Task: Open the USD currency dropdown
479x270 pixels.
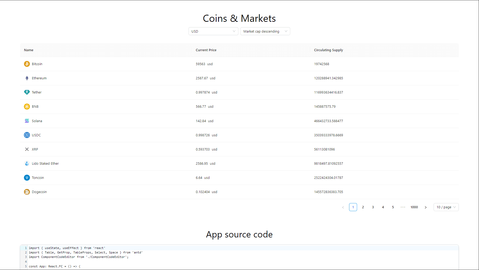Action: tap(213, 31)
